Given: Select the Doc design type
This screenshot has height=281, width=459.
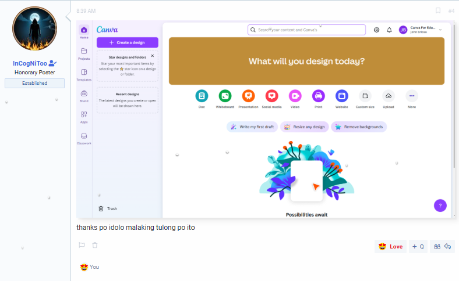Looking at the screenshot, I should coord(202,99).
